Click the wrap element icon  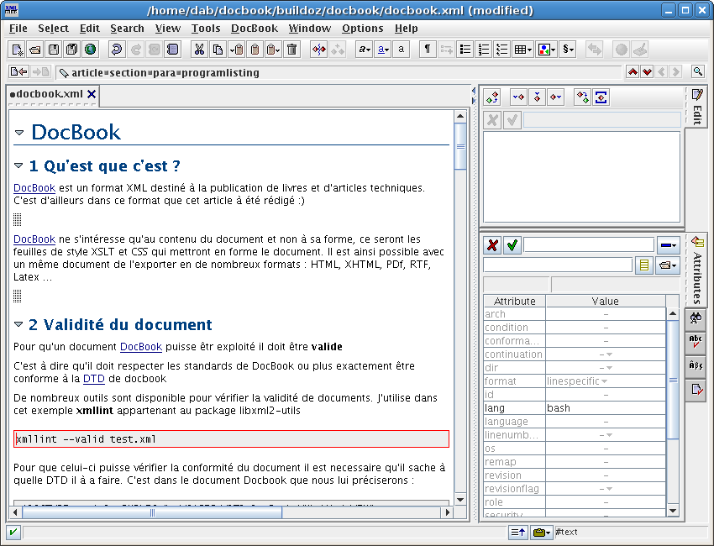(601, 97)
